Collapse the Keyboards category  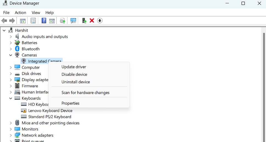tap(11, 98)
